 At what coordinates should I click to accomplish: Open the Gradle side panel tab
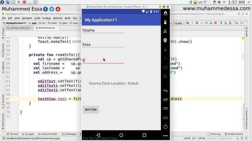pos(246,32)
